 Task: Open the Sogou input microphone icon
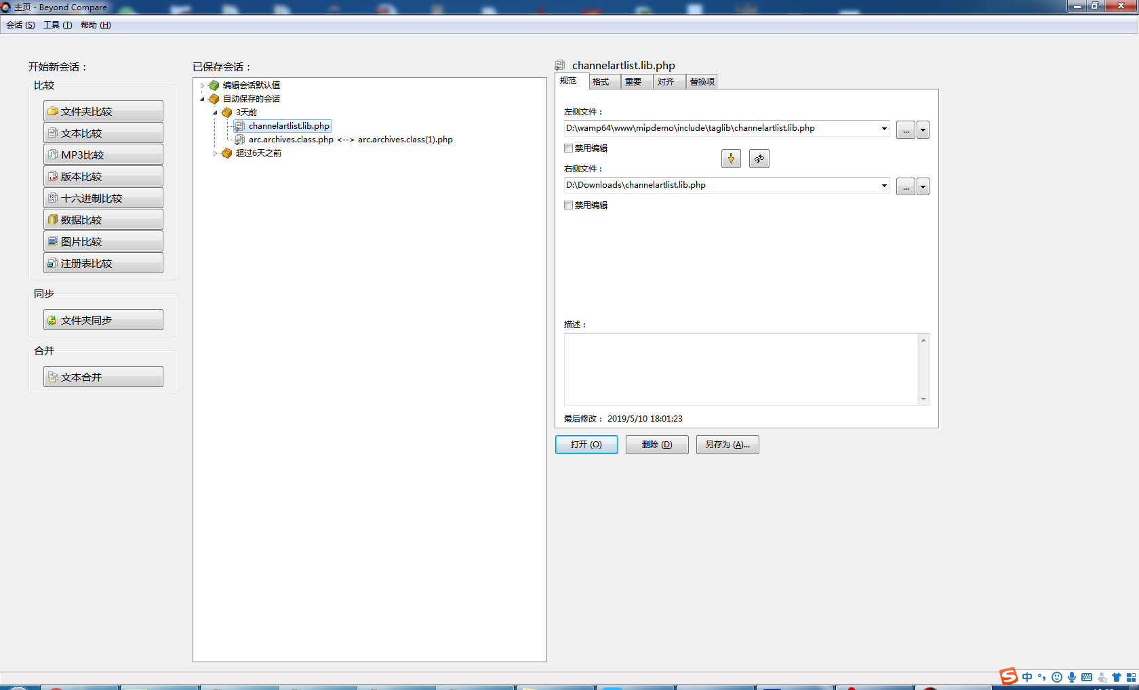[1072, 677]
